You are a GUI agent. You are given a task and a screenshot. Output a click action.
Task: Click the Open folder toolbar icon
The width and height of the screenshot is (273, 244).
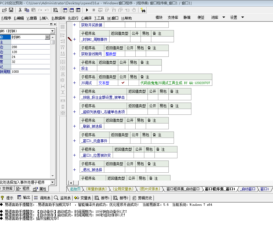4,10
